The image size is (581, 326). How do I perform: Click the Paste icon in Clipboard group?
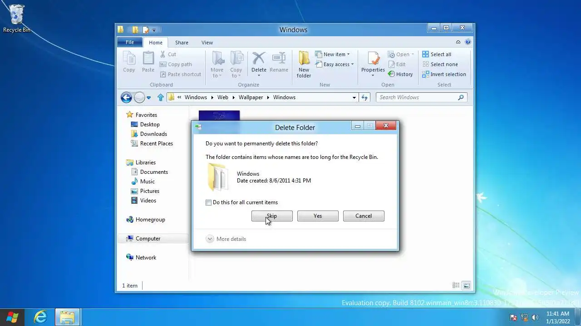[148, 62]
